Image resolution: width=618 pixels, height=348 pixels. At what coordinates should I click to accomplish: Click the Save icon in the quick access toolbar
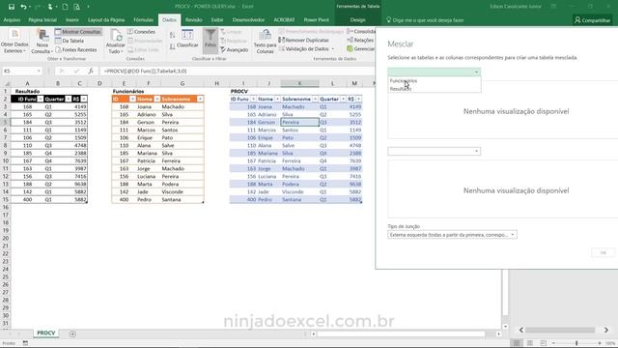(x=12, y=7)
